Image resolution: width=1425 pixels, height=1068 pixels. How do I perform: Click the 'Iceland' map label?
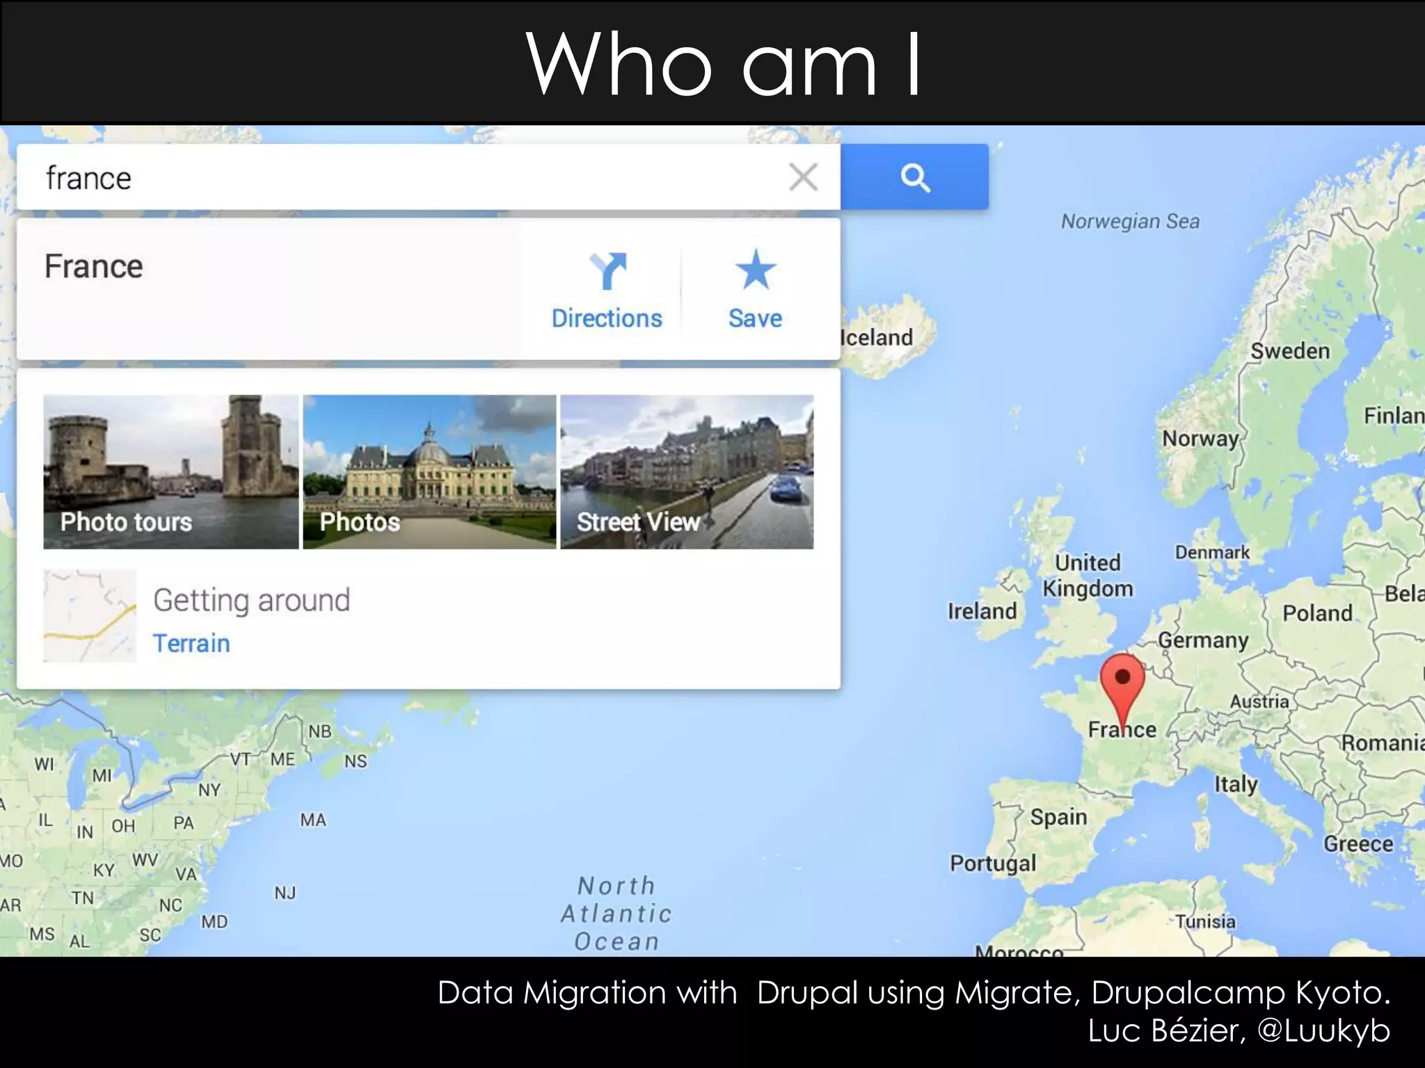click(877, 338)
